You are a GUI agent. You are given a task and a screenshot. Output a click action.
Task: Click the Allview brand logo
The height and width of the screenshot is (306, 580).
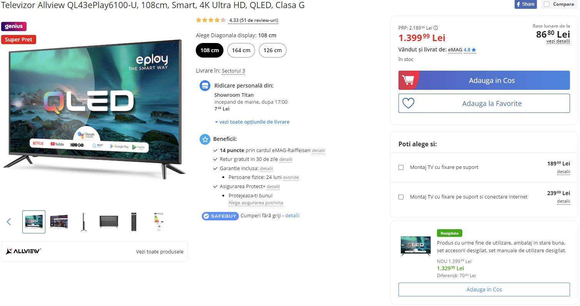click(x=23, y=251)
